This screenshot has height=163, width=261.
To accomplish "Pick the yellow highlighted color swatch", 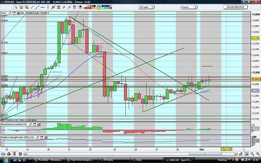I will (99, 8).
